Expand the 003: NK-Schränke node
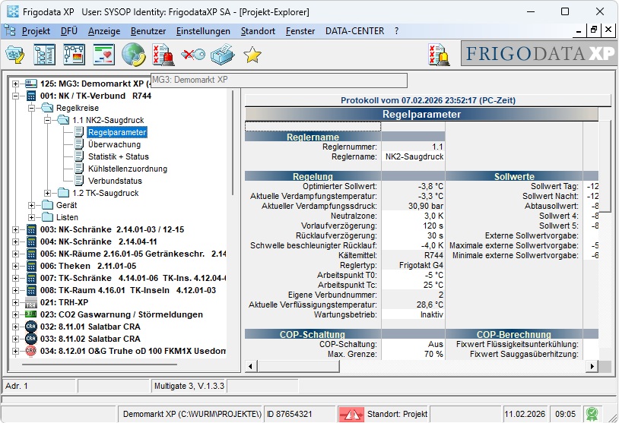619x423 pixels. pos(15,230)
